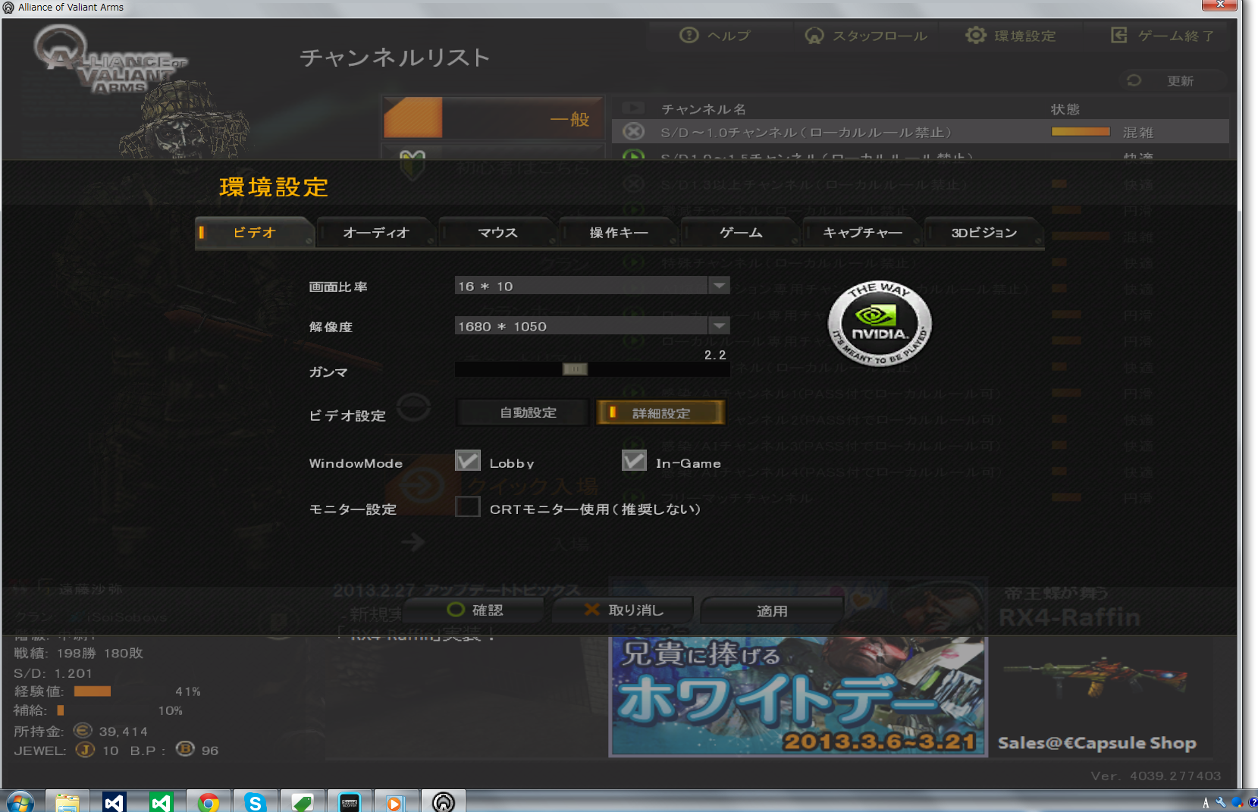This screenshot has height=812, width=1258.
Task: Click the AVA game taskbar icon
Action: coord(444,801)
